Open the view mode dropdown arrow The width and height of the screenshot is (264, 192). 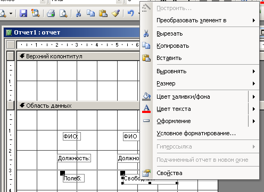(11, 13)
